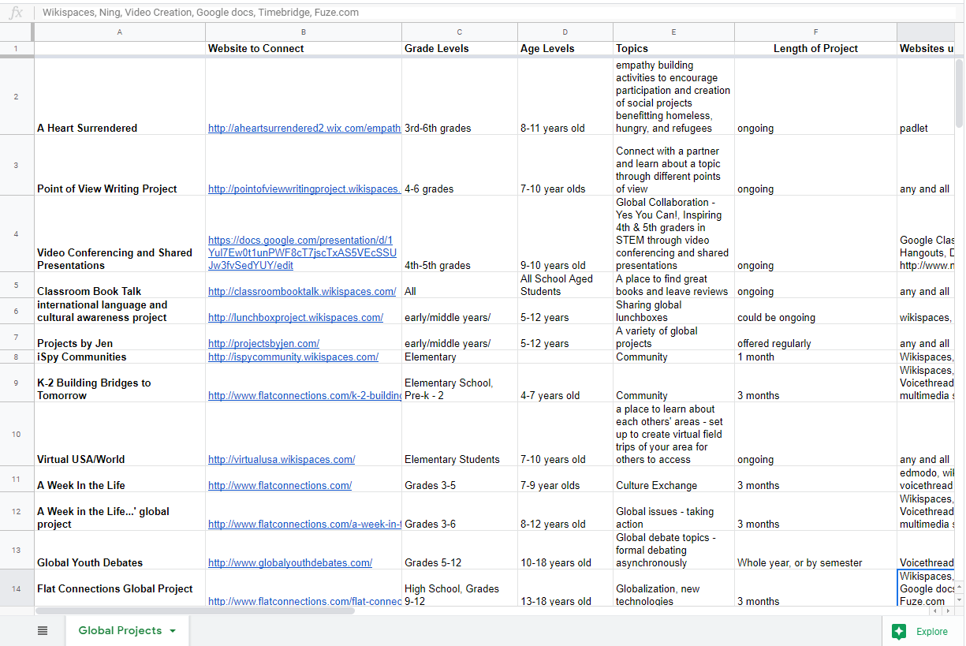Select 'iSpy Communities' cell

coord(120,357)
